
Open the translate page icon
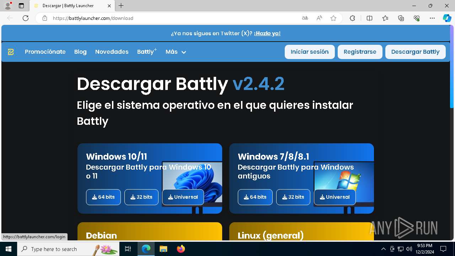pos(305,18)
